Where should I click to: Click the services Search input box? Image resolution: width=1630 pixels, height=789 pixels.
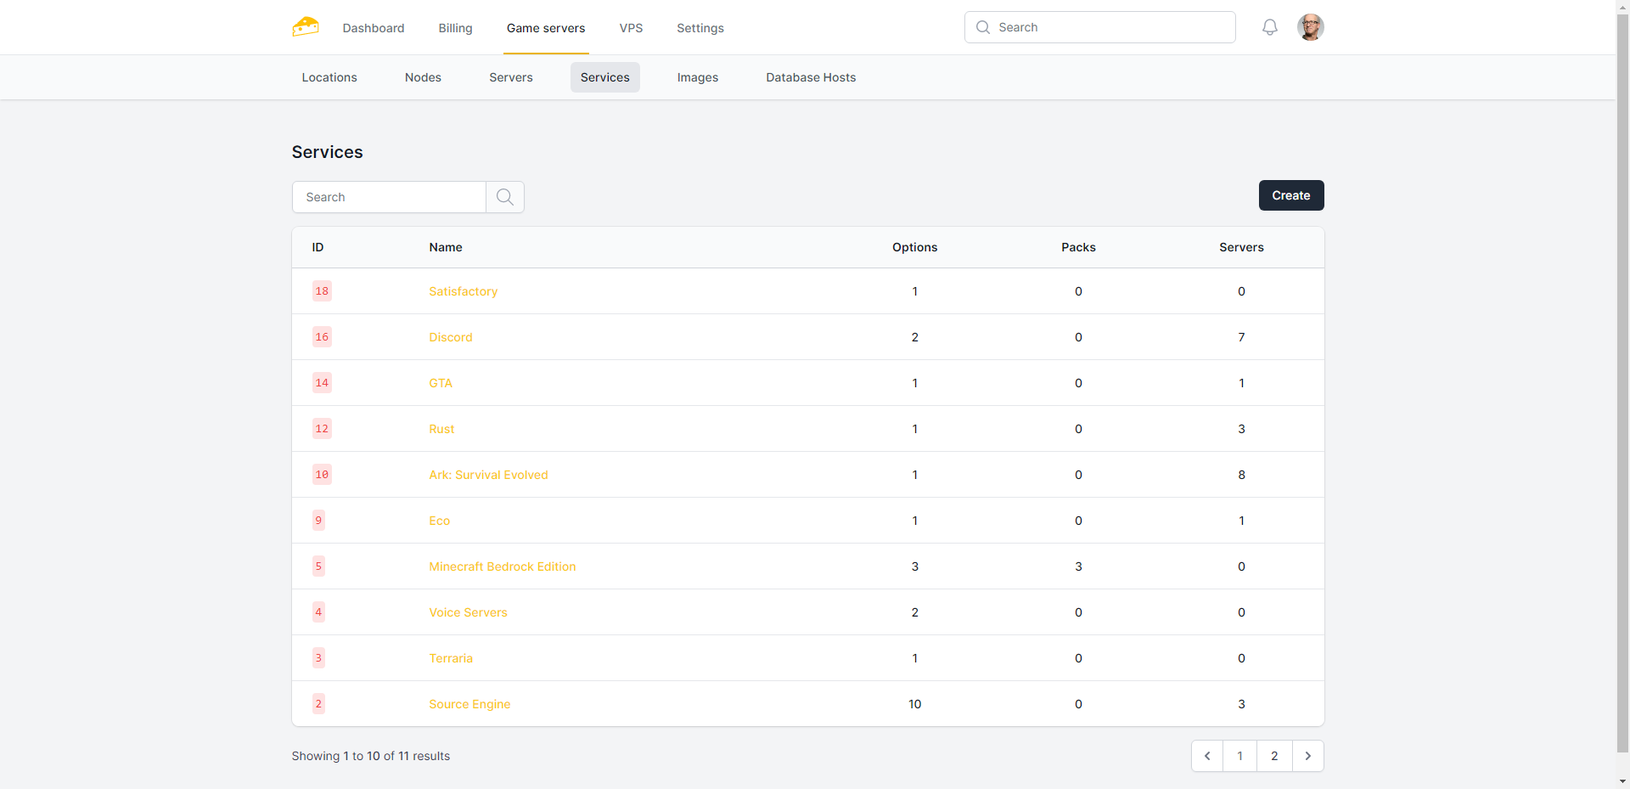click(390, 197)
